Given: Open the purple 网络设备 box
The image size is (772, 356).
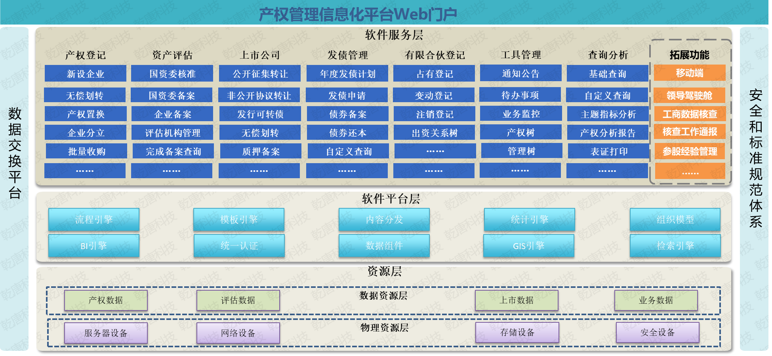Looking at the screenshot, I should click(238, 333).
